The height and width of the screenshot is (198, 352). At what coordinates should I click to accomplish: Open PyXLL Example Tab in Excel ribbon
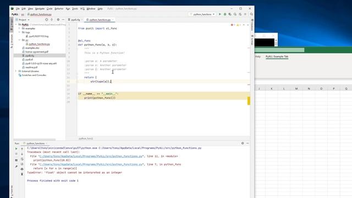click(277, 57)
